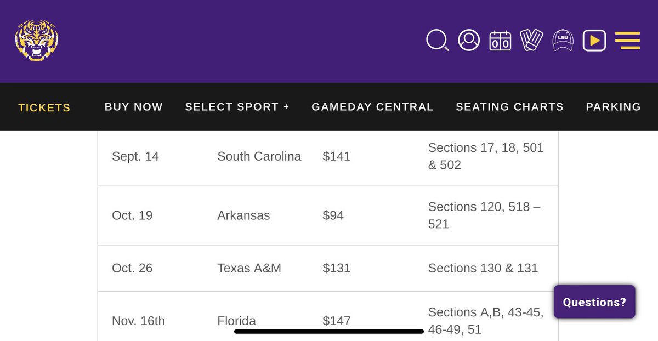Open the user account profile icon
This screenshot has height=341, width=658.
point(469,41)
